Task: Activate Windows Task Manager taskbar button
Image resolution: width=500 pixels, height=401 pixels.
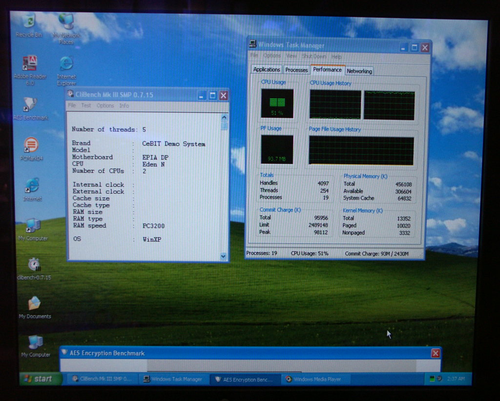Action: [173, 379]
